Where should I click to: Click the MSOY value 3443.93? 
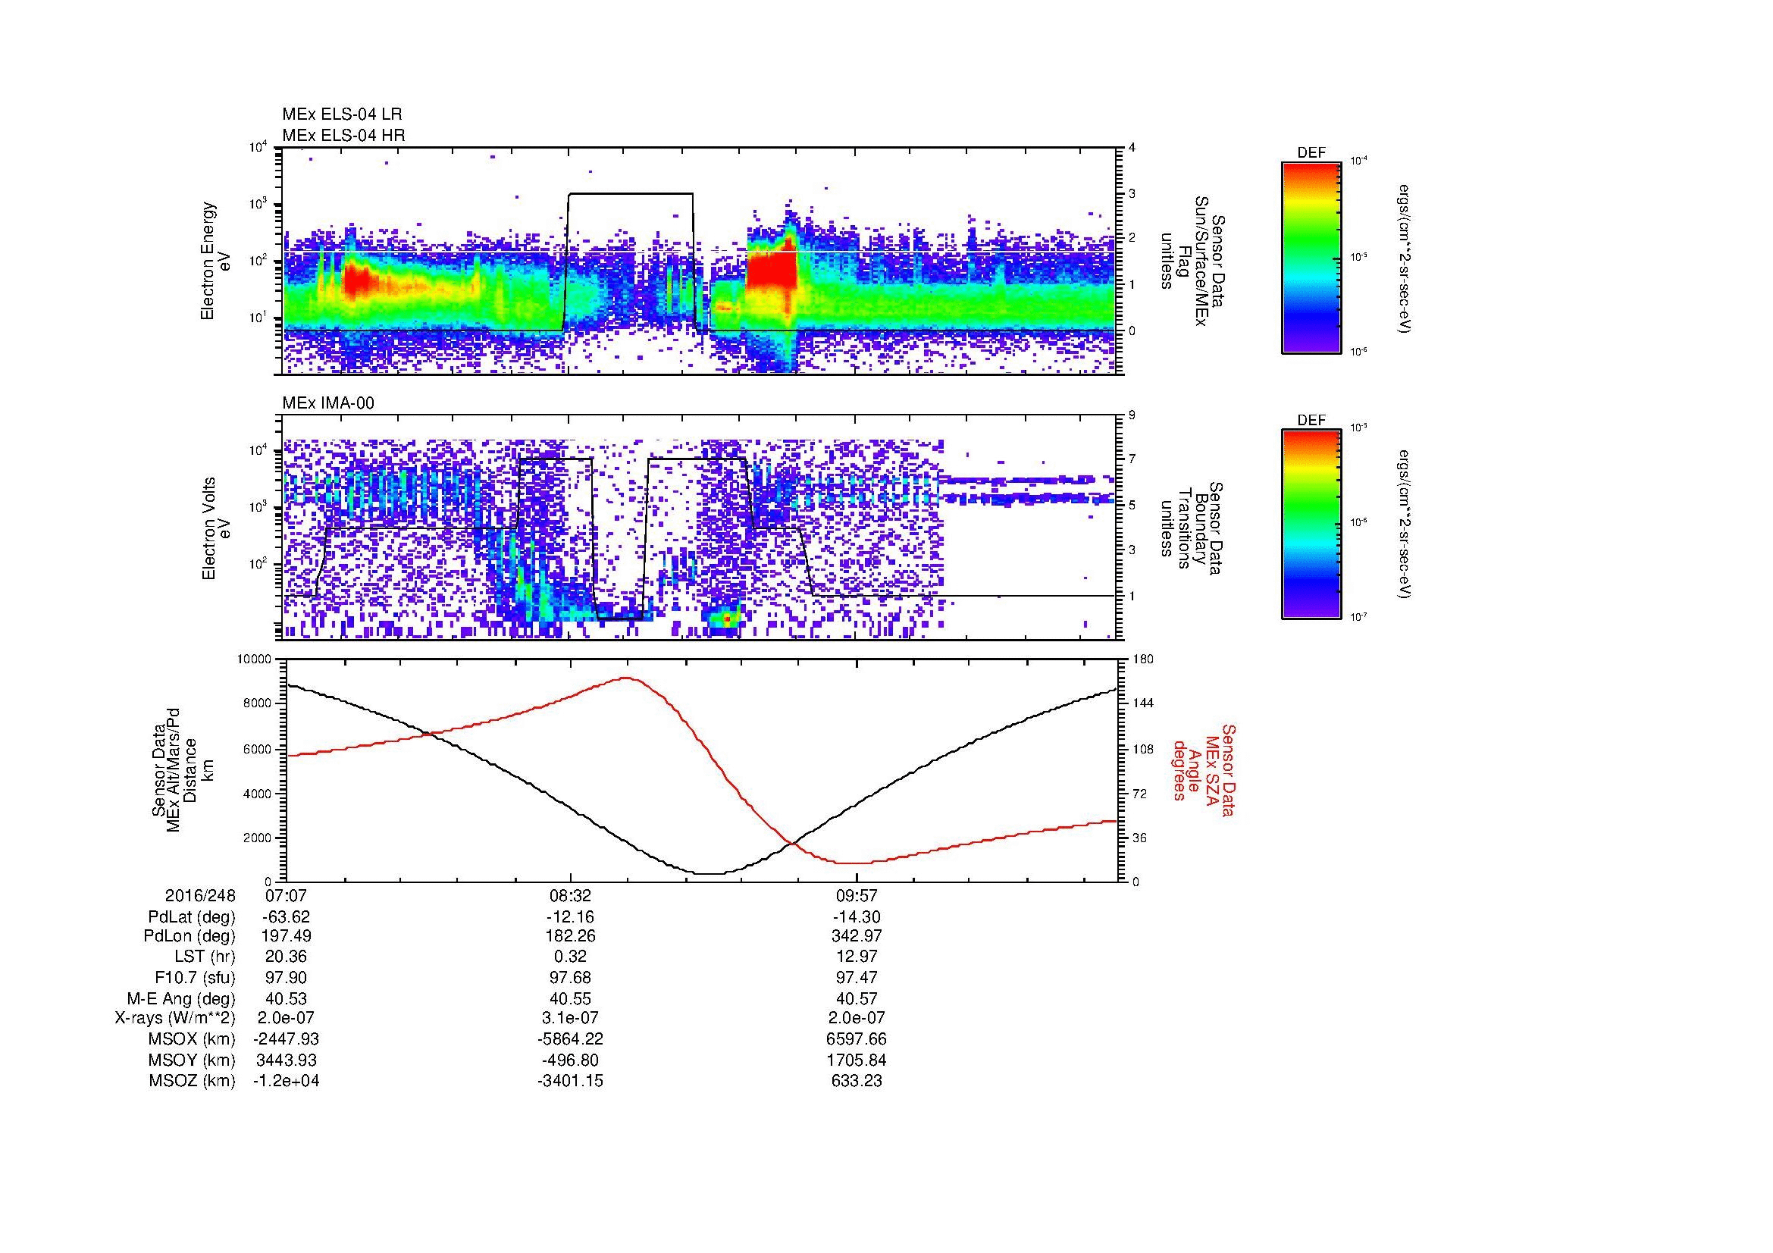pos(286,1060)
